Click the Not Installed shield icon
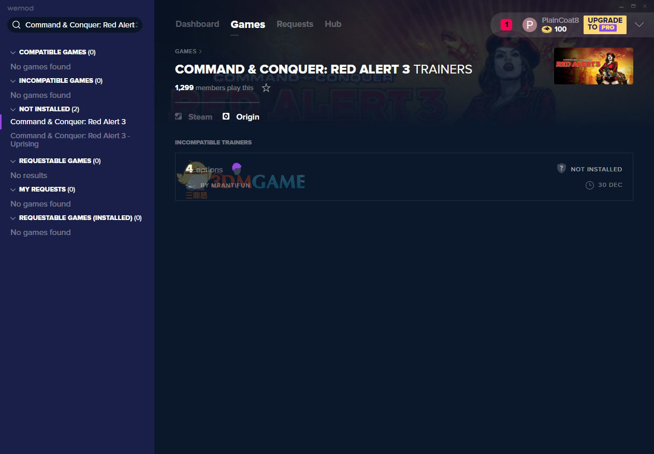The width and height of the screenshot is (654, 454). (561, 169)
